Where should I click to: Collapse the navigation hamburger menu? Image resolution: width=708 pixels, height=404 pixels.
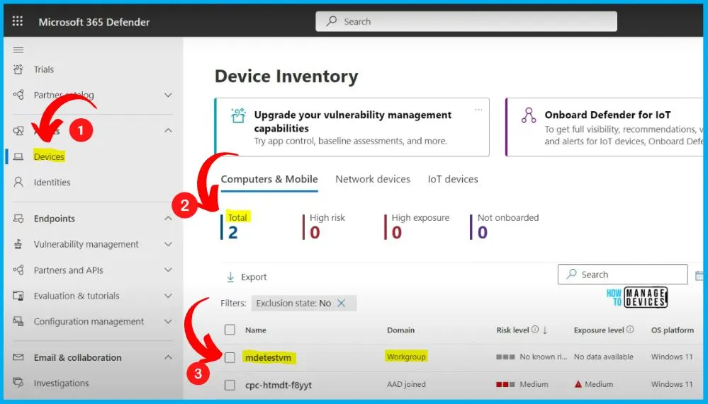18,50
